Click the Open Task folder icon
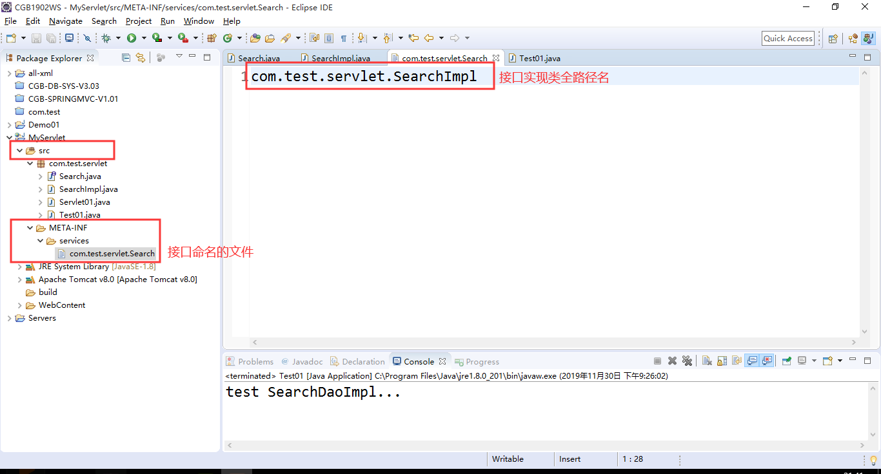Image resolution: width=881 pixels, height=474 pixels. coord(270,39)
